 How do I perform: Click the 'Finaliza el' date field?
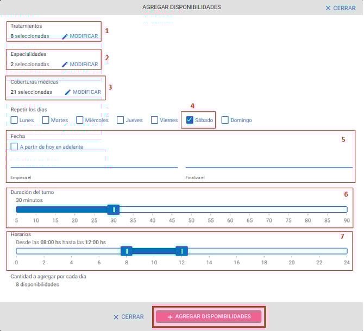tap(269, 162)
